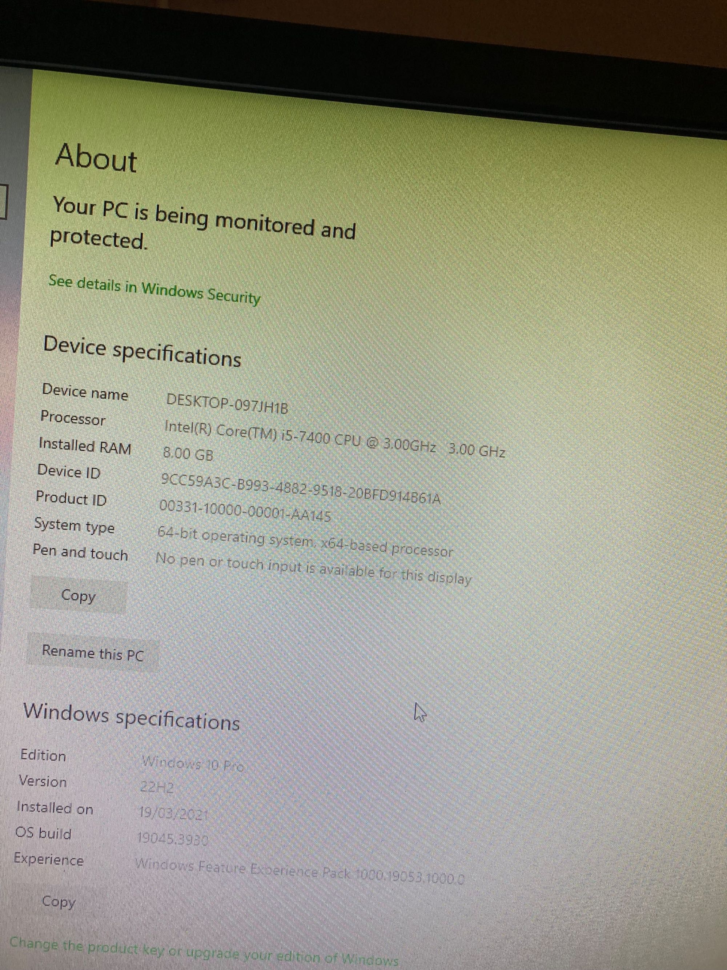Screen dimensions: 727x970
Task: Click the Installed on label
Action: 55,808
